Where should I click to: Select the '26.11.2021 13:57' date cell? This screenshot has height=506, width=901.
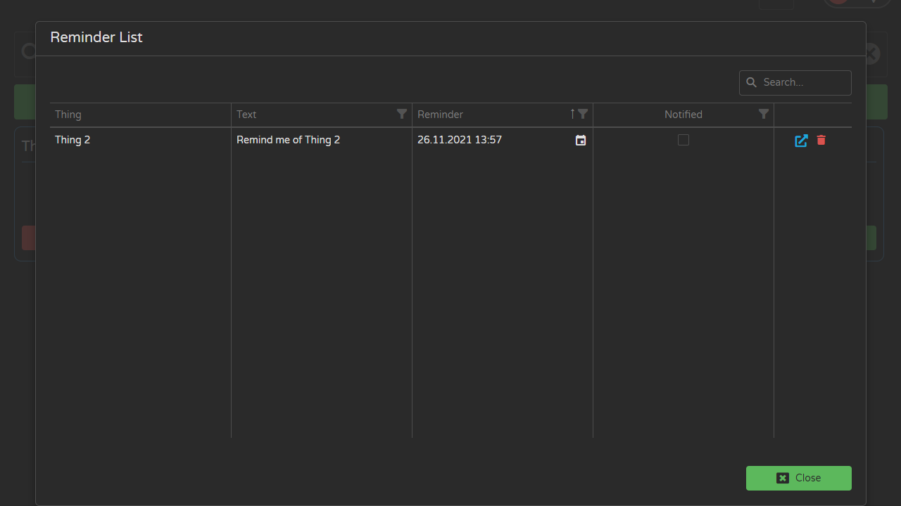503,140
